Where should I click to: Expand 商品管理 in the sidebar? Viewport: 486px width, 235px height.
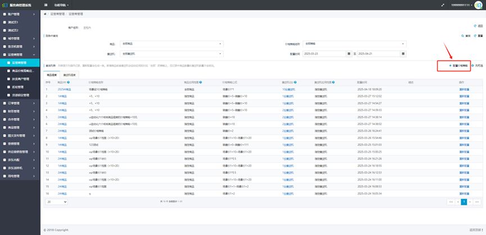point(20,127)
